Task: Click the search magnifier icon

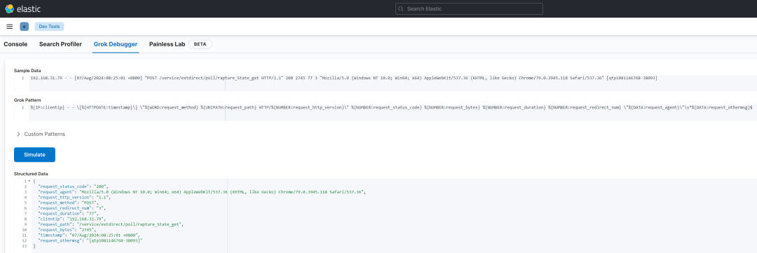Action: pyautogui.click(x=401, y=8)
